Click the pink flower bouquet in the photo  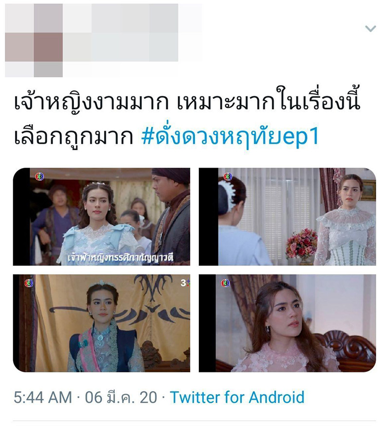301,243
